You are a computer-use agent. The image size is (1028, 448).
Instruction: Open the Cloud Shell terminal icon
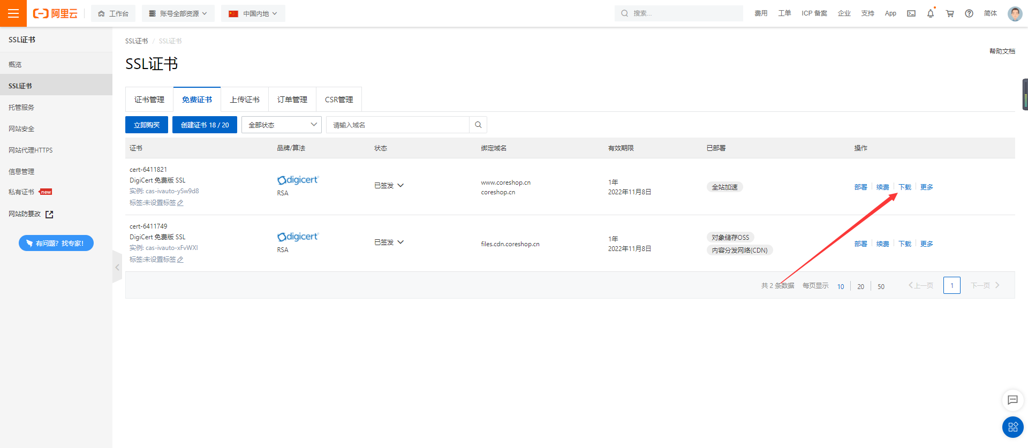click(x=911, y=13)
